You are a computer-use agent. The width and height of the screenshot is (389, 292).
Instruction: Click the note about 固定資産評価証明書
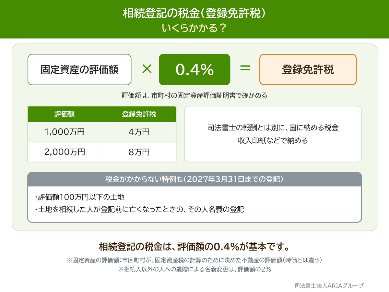click(194, 96)
